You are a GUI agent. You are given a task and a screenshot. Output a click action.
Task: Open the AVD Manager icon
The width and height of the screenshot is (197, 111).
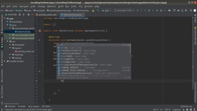point(182,10)
